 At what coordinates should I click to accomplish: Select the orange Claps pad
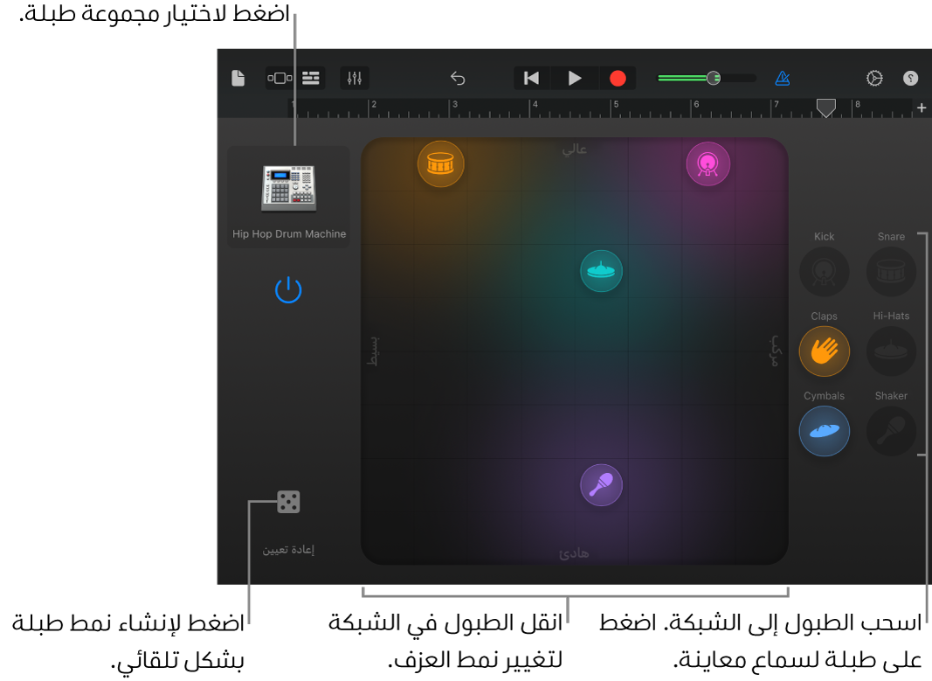(x=824, y=351)
